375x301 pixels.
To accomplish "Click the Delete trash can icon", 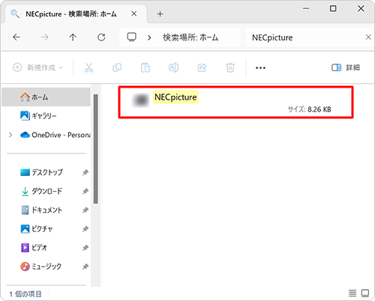I will [x=230, y=67].
